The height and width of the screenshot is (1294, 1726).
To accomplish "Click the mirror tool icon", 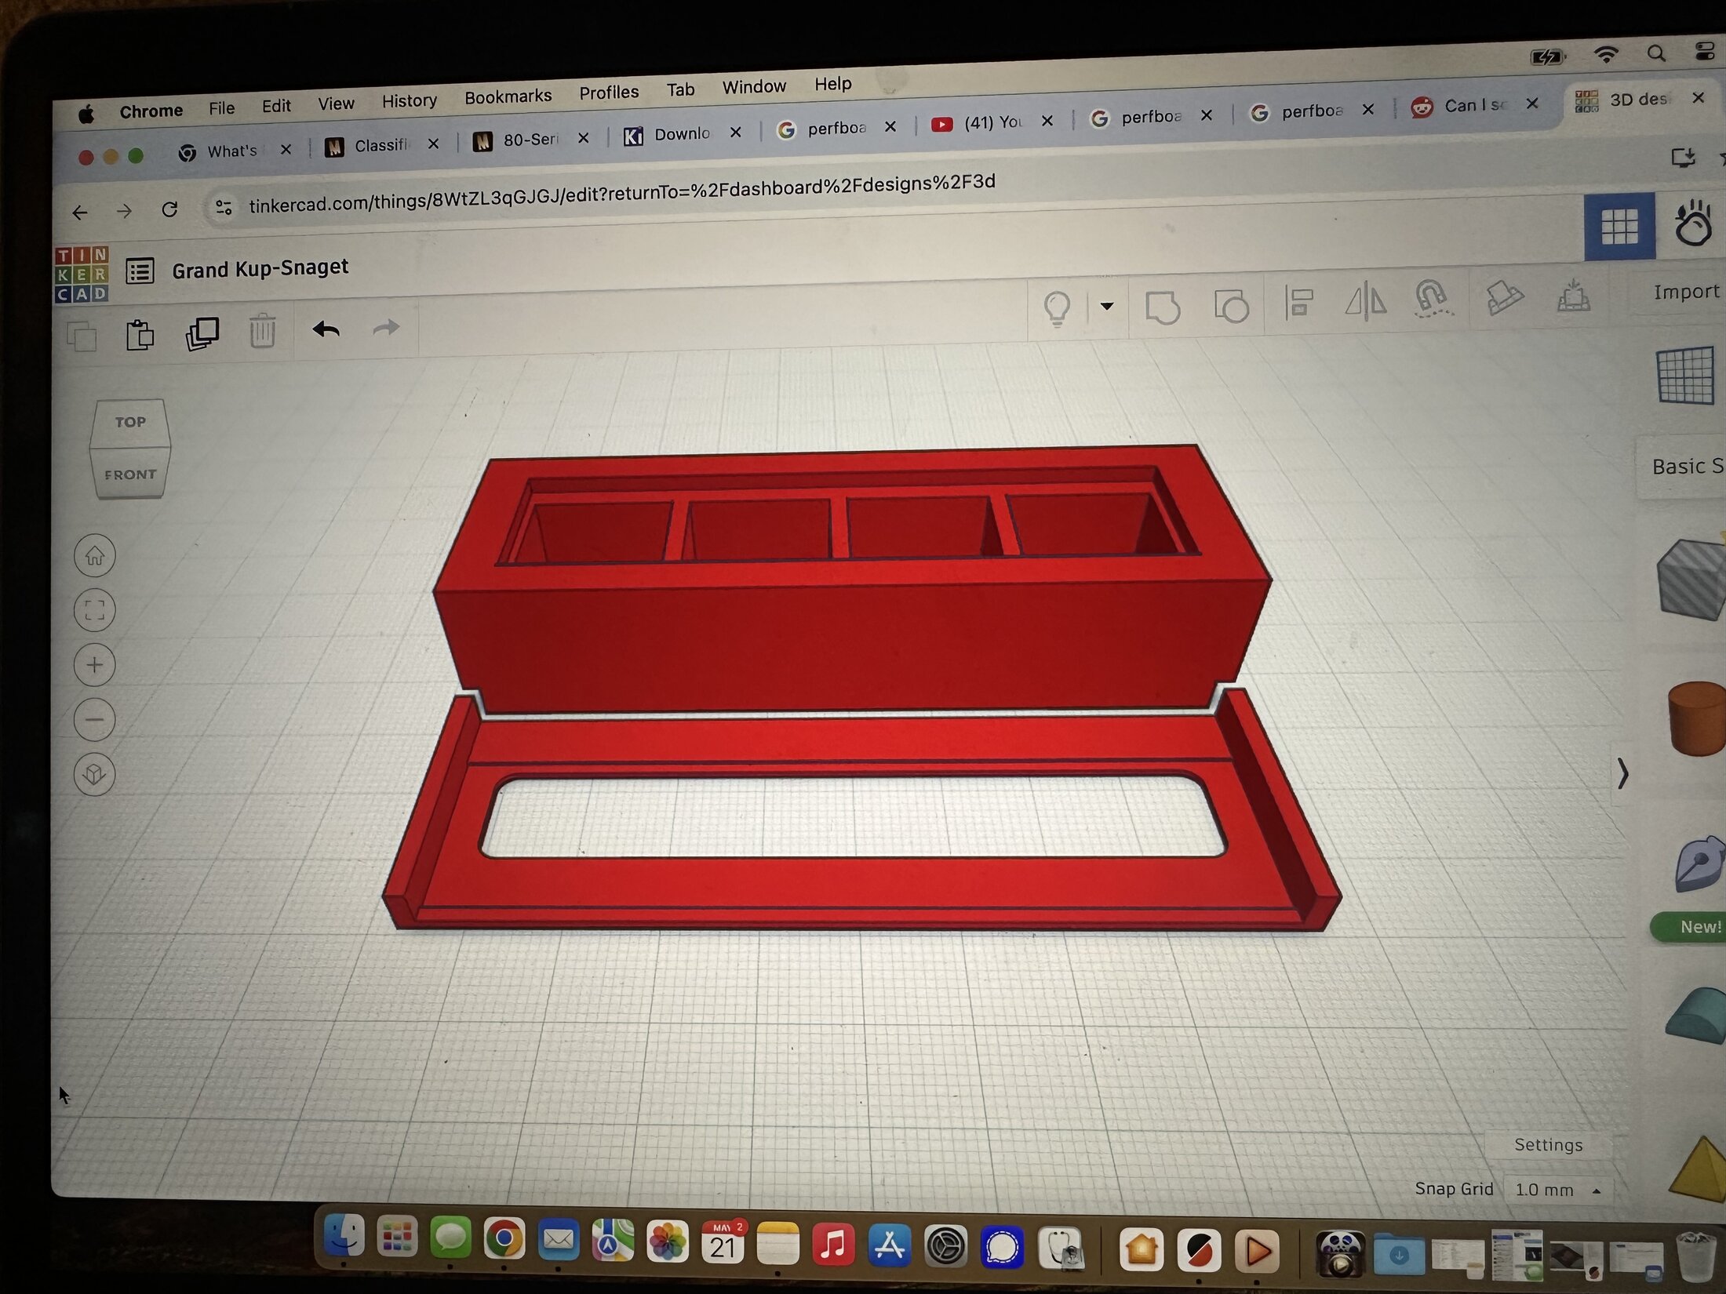I will coord(1365,301).
